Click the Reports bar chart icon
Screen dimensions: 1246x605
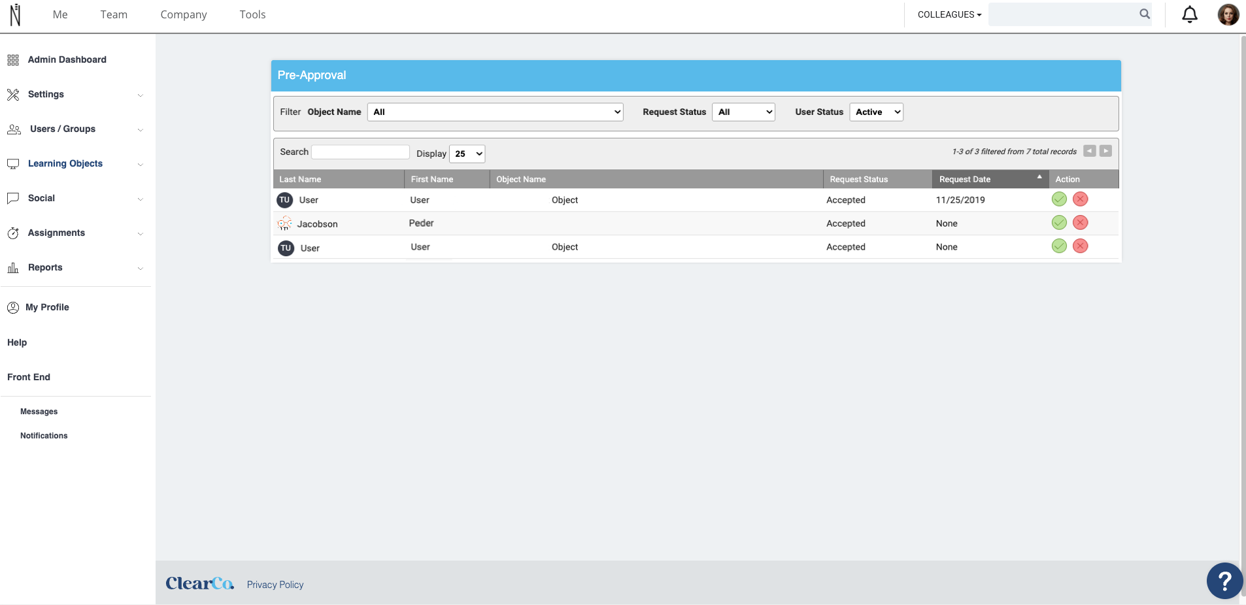13,268
